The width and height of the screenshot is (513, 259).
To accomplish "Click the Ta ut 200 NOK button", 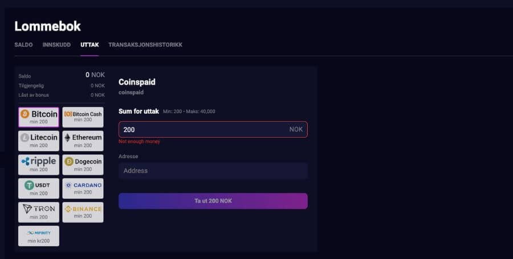I will pos(213,201).
